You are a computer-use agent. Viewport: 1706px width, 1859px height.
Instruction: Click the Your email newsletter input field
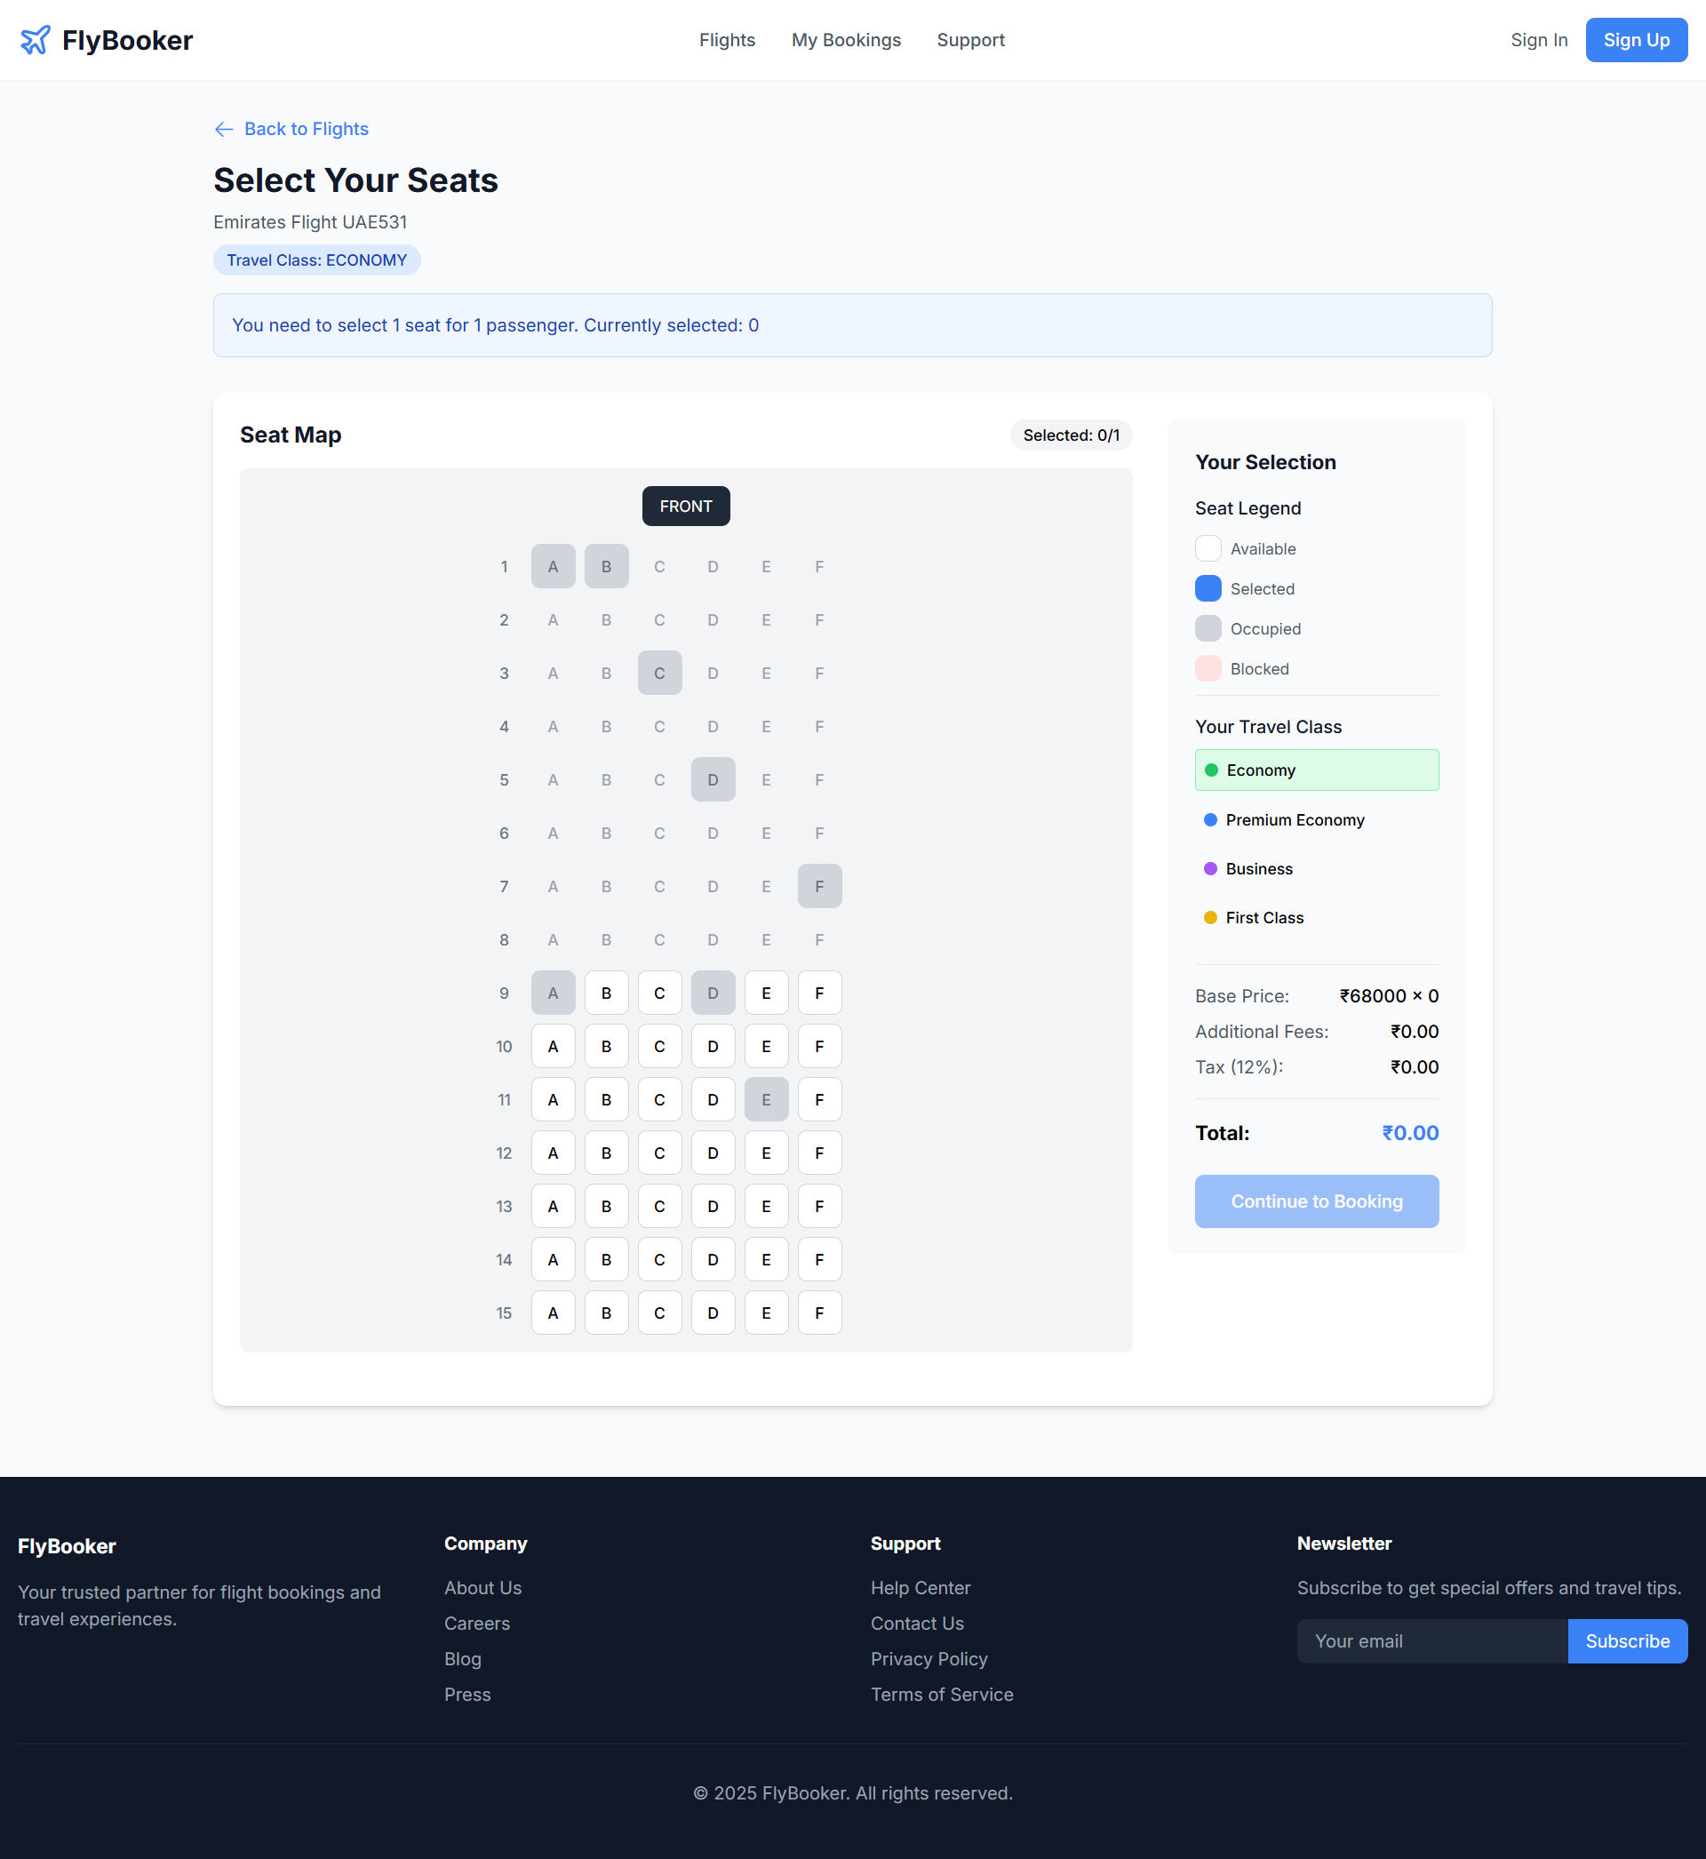(x=1431, y=1640)
